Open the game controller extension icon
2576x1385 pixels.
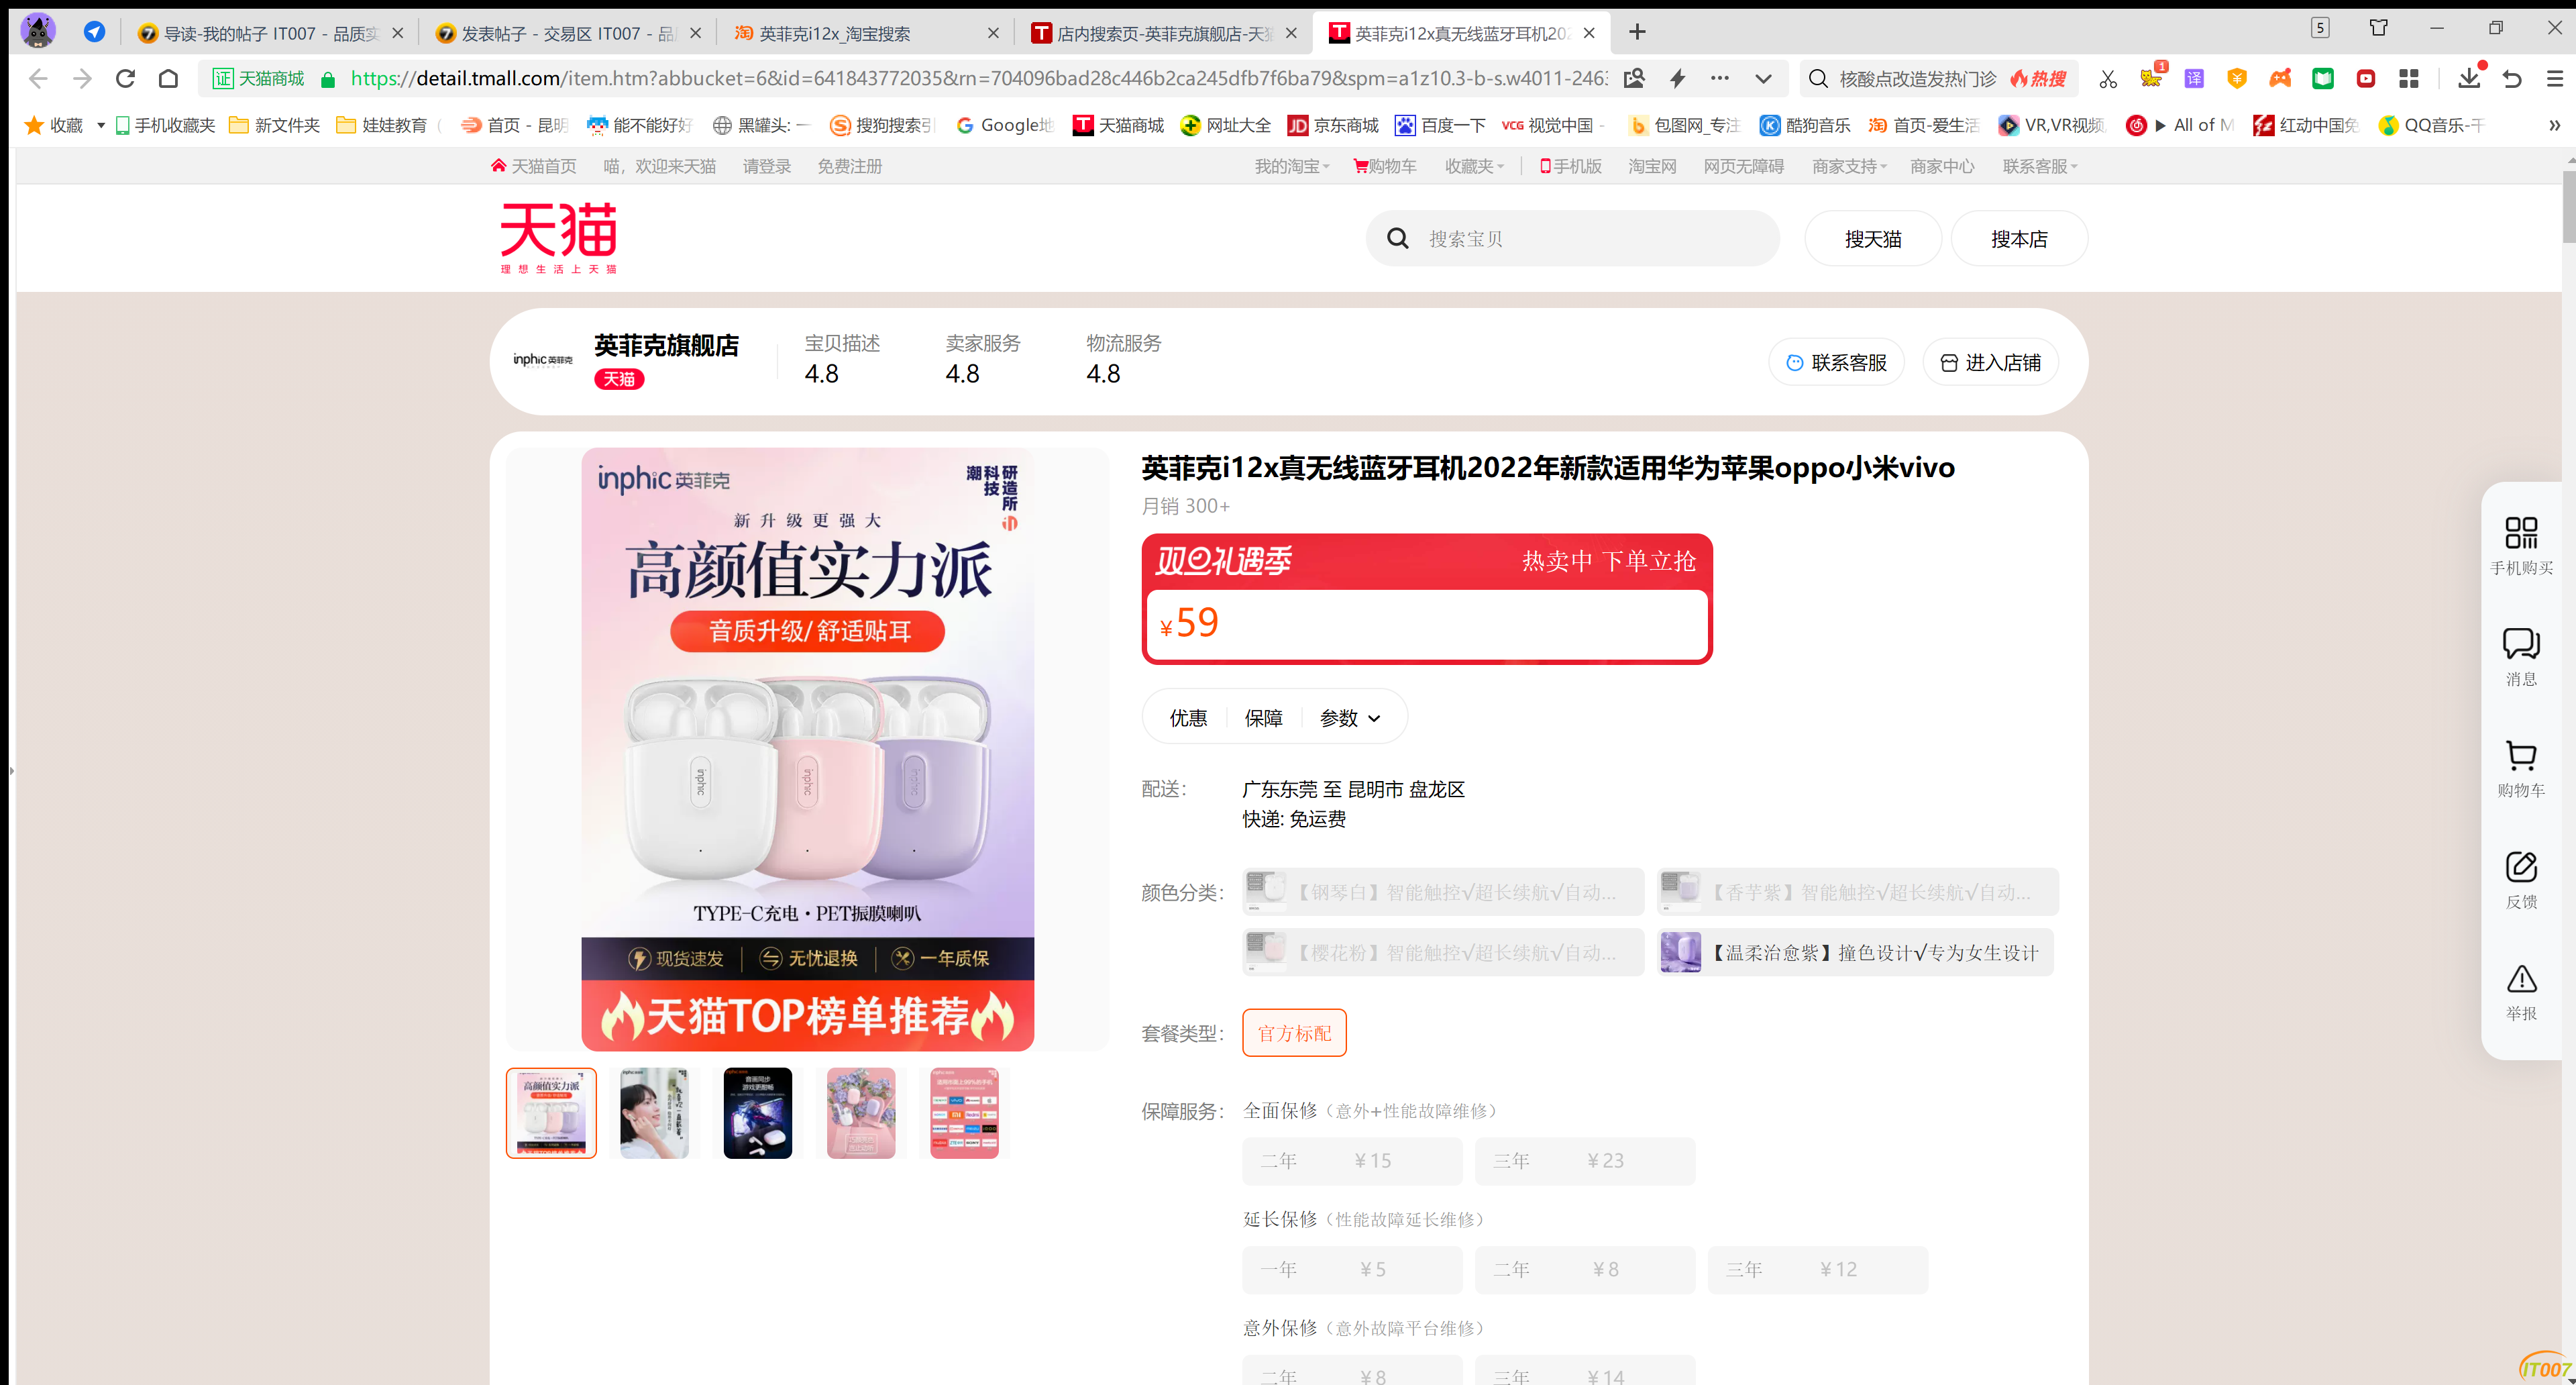click(x=2280, y=79)
